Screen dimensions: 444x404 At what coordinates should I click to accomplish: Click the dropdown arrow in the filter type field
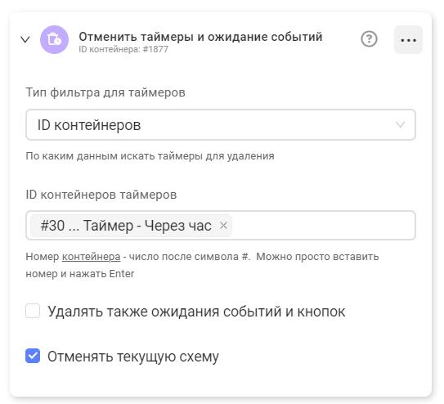click(400, 124)
